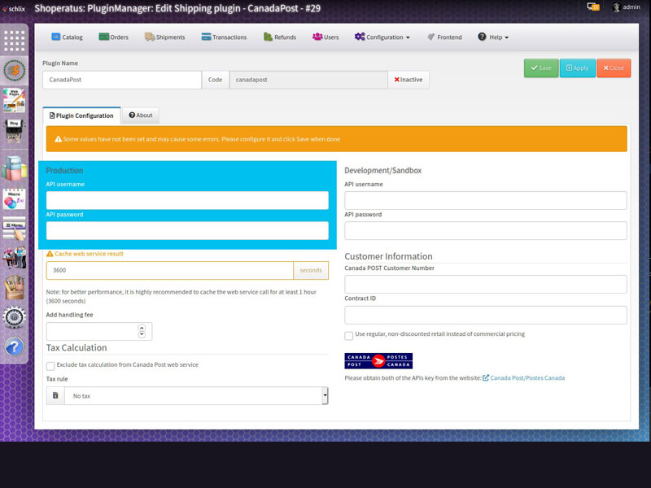This screenshot has height=488, width=651.
Task: Open the Transactions section
Action: [225, 37]
